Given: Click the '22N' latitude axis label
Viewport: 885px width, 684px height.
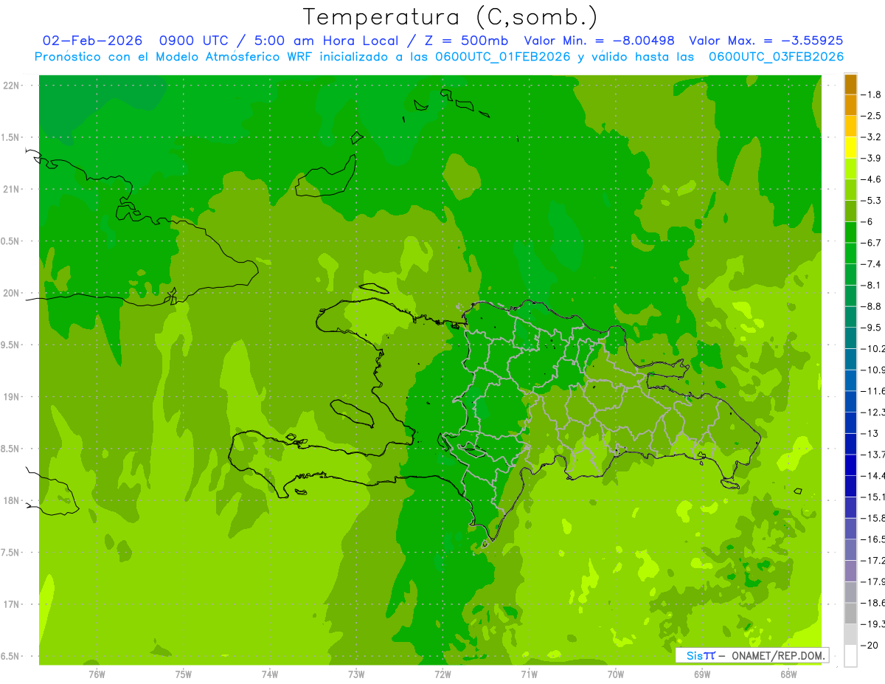Looking at the screenshot, I should point(10,86).
